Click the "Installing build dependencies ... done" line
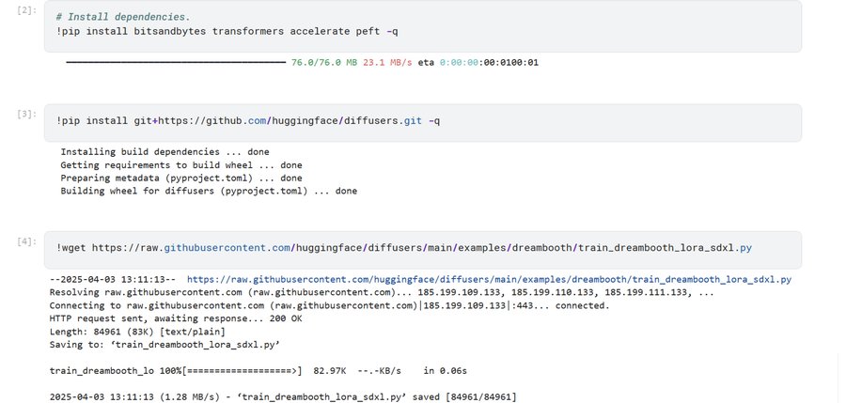 pos(164,152)
